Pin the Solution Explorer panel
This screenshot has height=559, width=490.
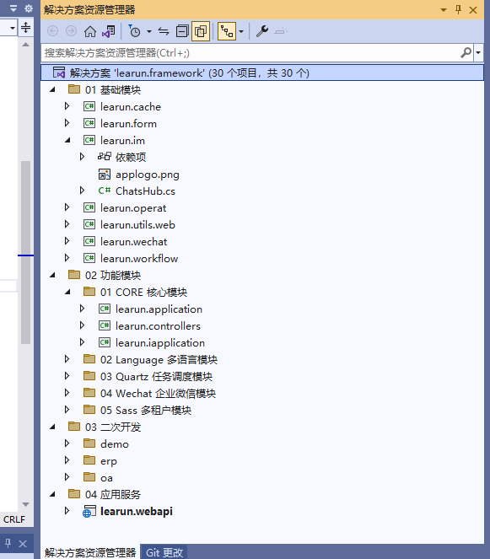[x=458, y=9]
